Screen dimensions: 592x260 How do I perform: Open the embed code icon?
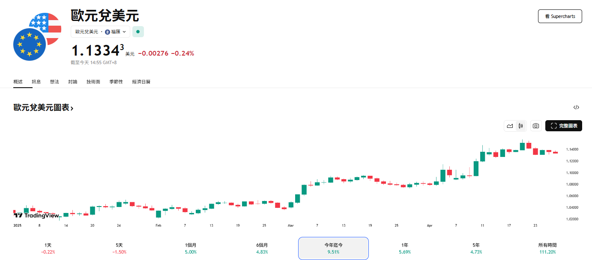(x=576, y=107)
